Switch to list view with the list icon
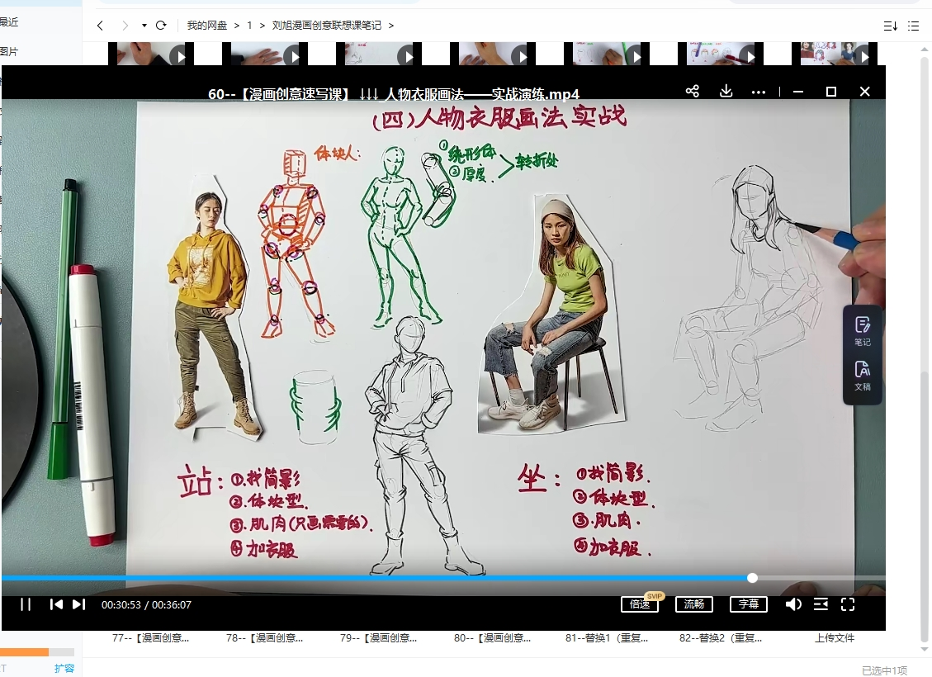 pos(914,26)
